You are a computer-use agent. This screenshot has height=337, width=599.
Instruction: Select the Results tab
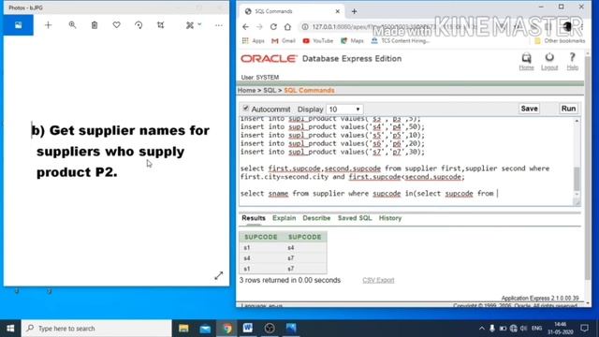254,218
